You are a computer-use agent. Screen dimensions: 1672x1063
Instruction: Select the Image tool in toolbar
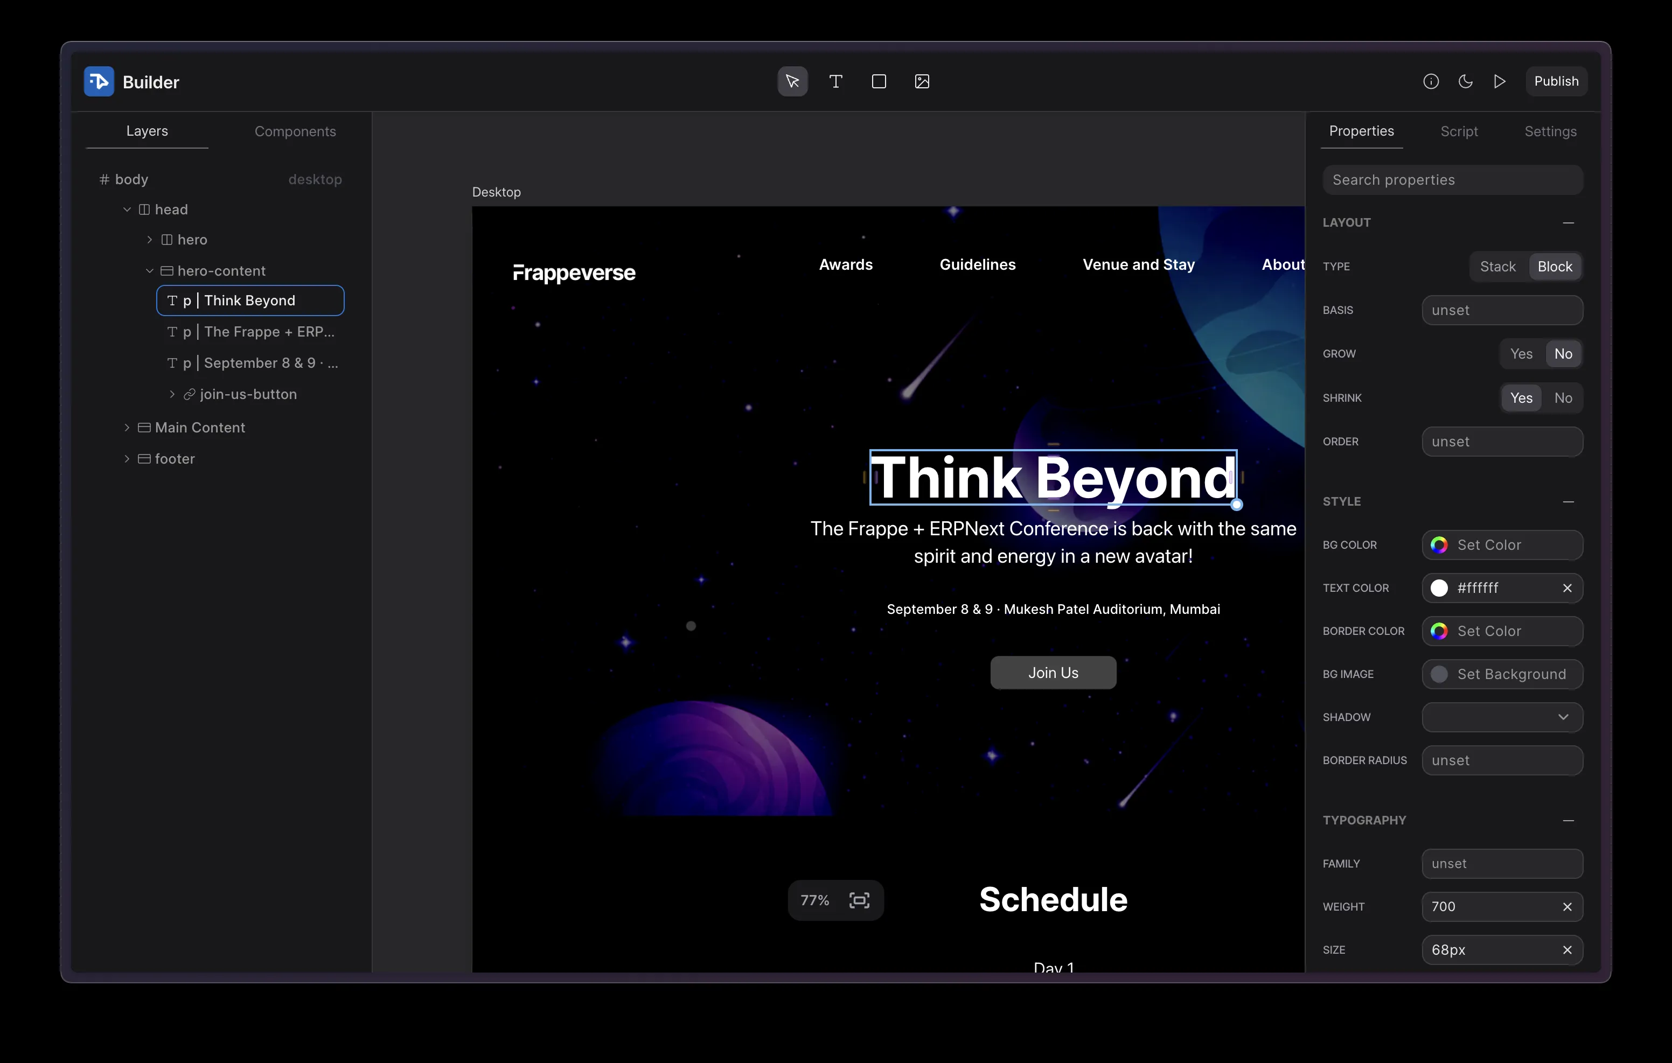(922, 81)
